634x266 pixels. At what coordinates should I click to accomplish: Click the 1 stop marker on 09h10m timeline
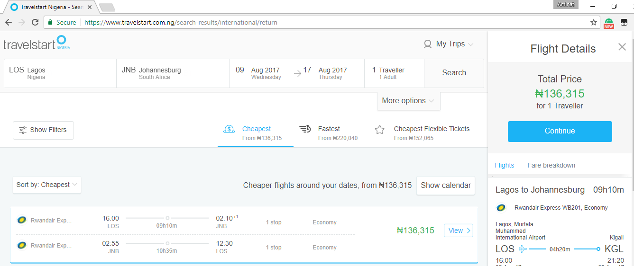167,218
